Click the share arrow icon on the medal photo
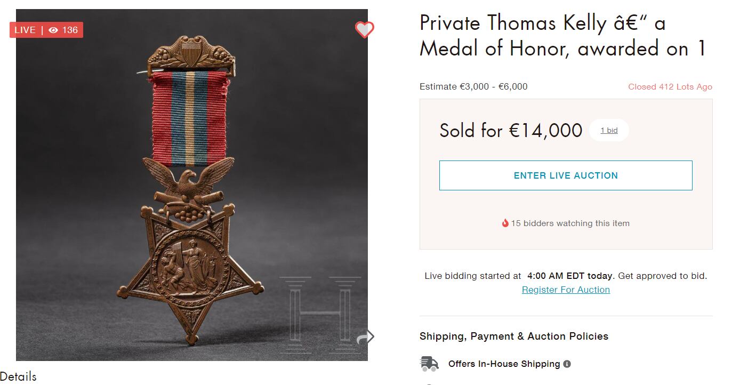This screenshot has height=385, width=732. [x=365, y=337]
